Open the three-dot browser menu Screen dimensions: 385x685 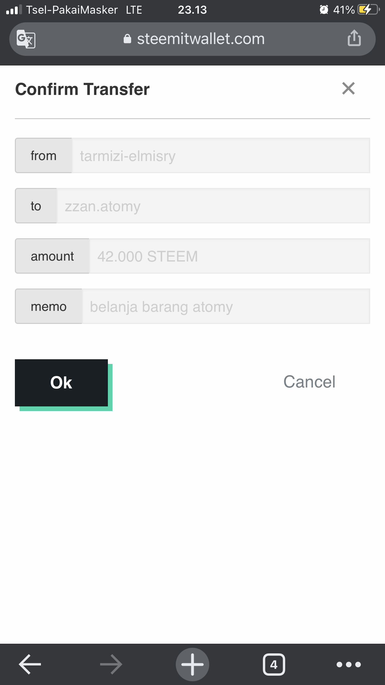(349, 664)
